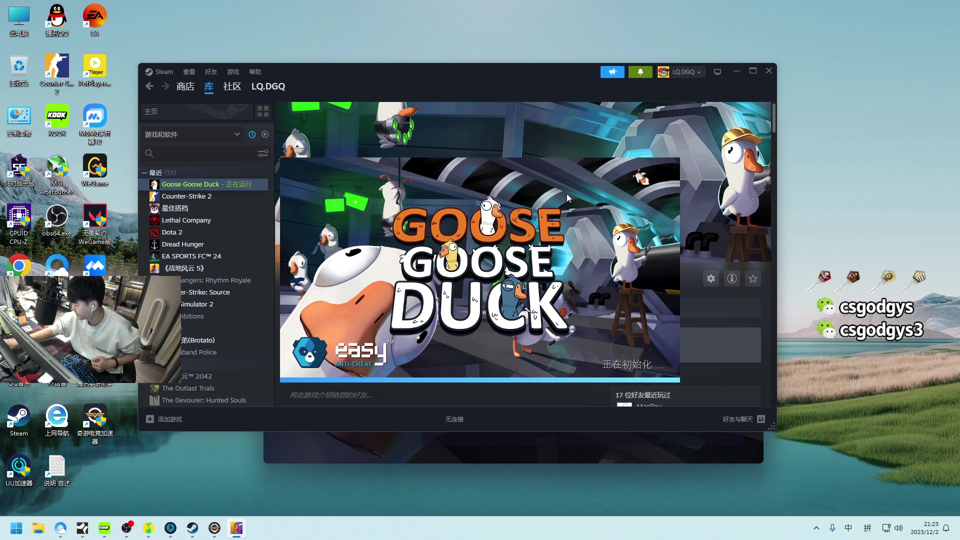Click the 添加游戏 button
960x540 pixels.
(164, 419)
